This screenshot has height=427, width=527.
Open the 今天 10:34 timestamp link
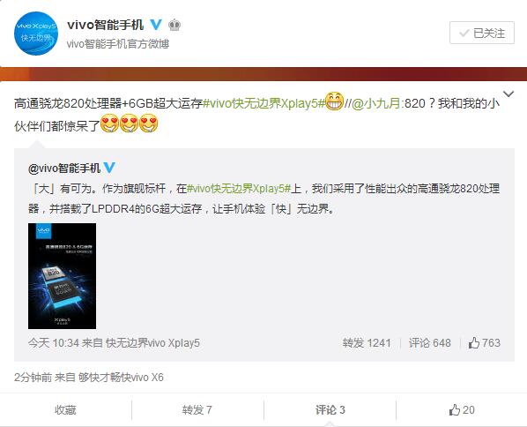(54, 343)
